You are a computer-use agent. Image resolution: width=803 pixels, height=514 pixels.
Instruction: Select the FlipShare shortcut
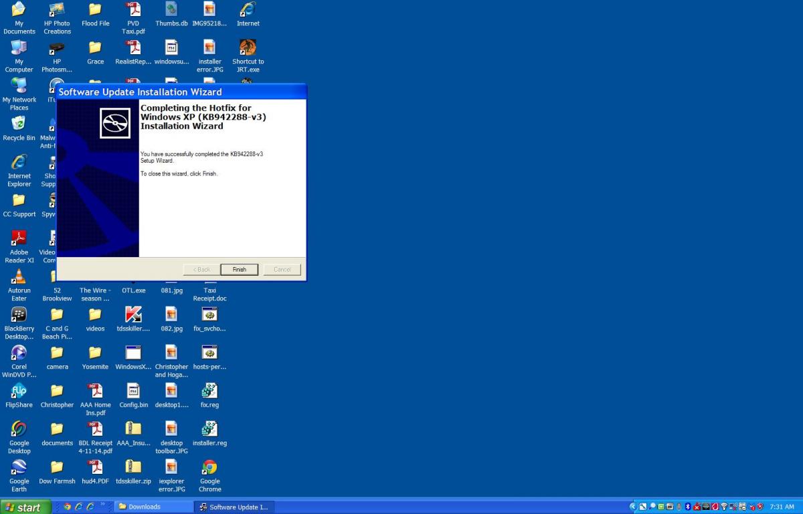click(x=19, y=396)
